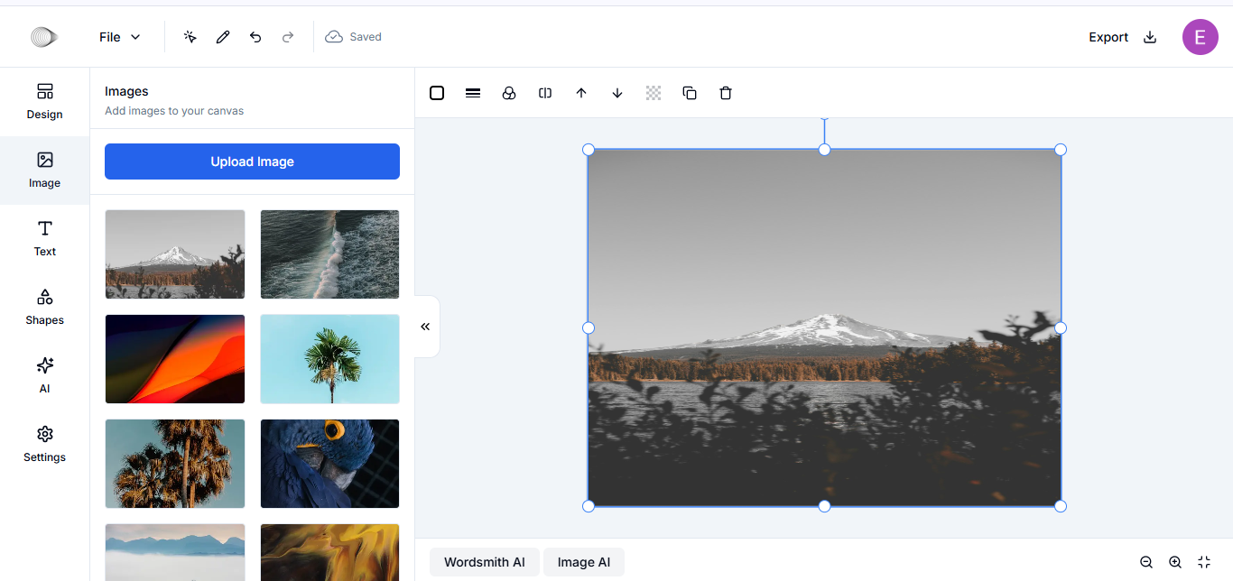Click the Wordsmith AI button
This screenshot has height=581, width=1233.
[x=484, y=562]
